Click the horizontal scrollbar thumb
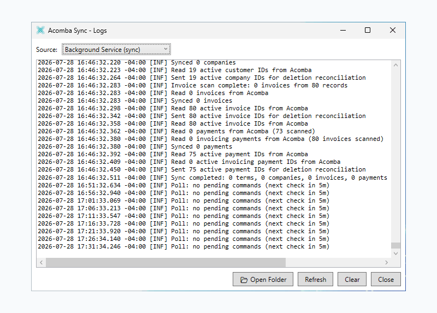The image size is (437, 313). tap(166, 263)
